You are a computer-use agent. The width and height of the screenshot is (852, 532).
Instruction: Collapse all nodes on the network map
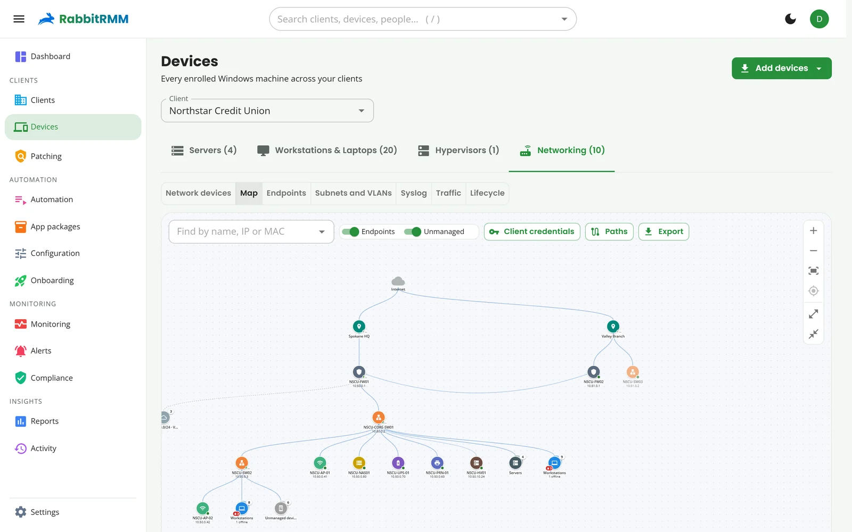[x=814, y=334]
